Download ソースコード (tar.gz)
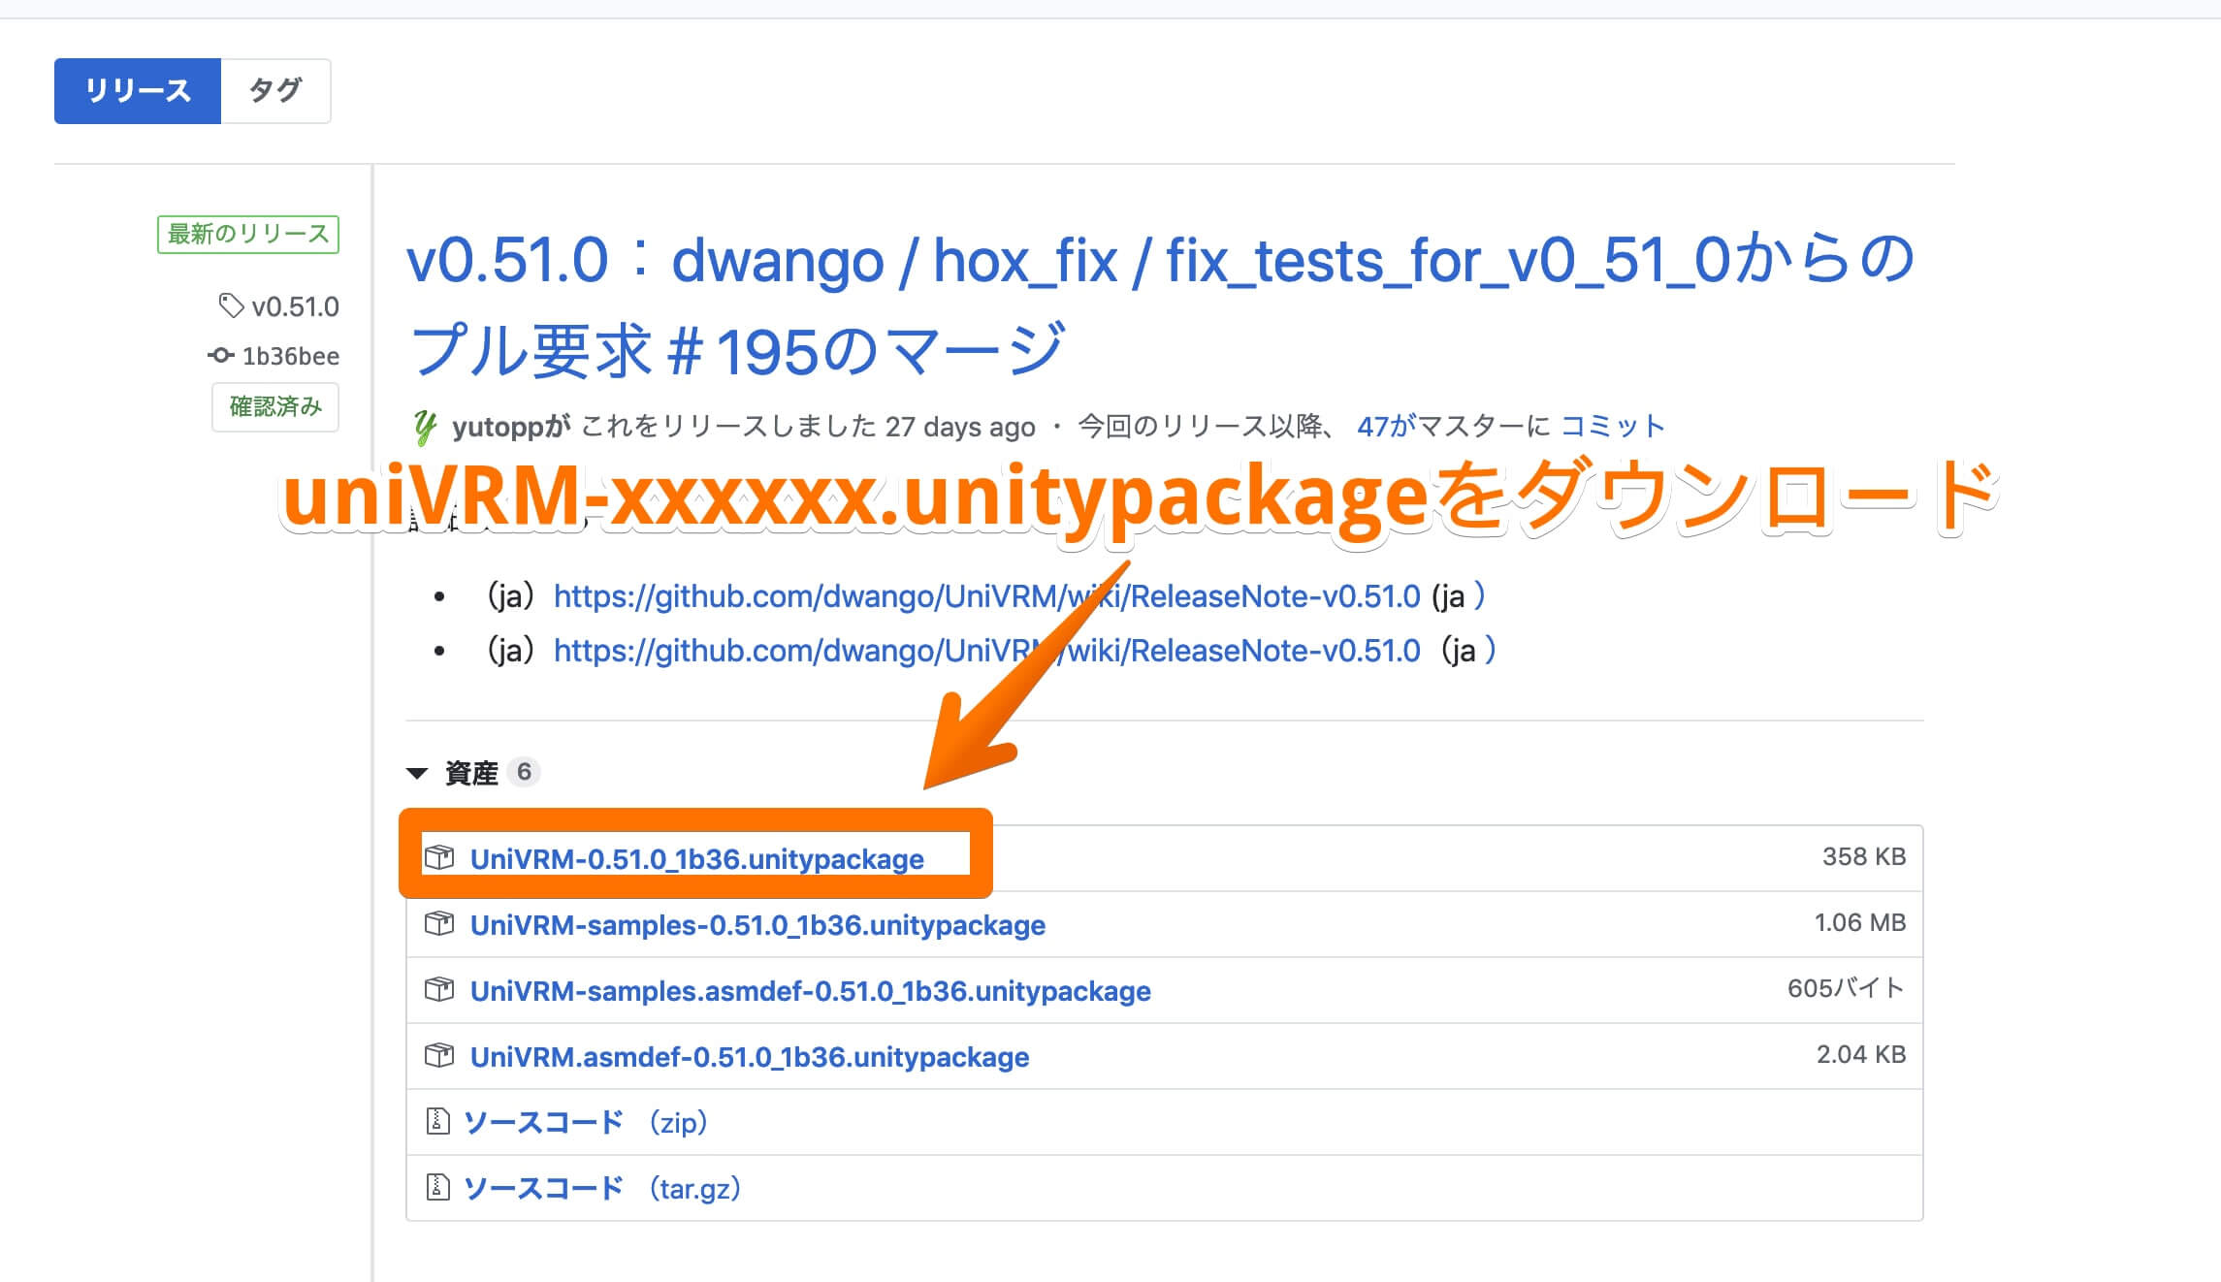2221x1282 pixels. click(x=602, y=1188)
